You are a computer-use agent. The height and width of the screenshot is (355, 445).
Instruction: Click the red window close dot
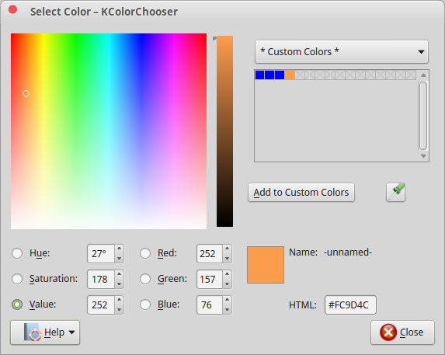coord(12,10)
